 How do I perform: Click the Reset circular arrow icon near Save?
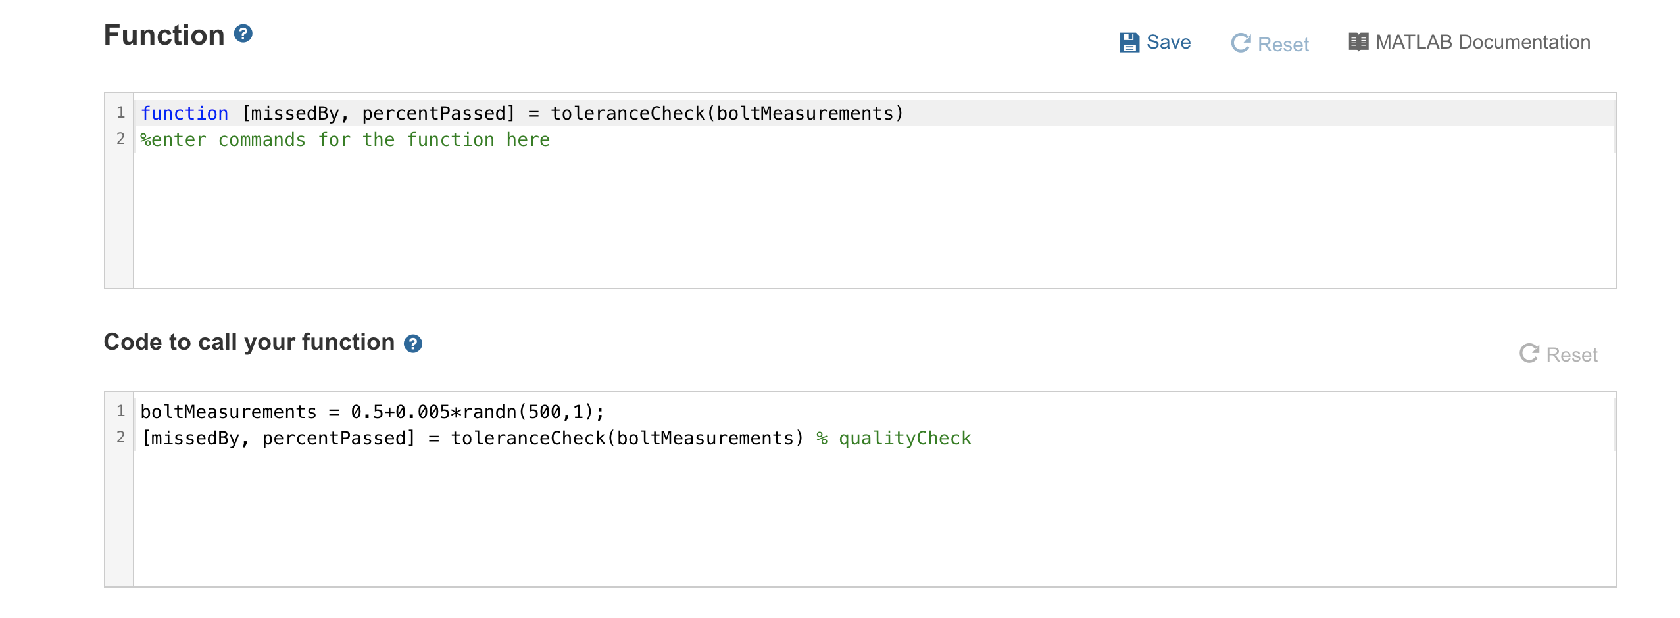pos(1241,43)
